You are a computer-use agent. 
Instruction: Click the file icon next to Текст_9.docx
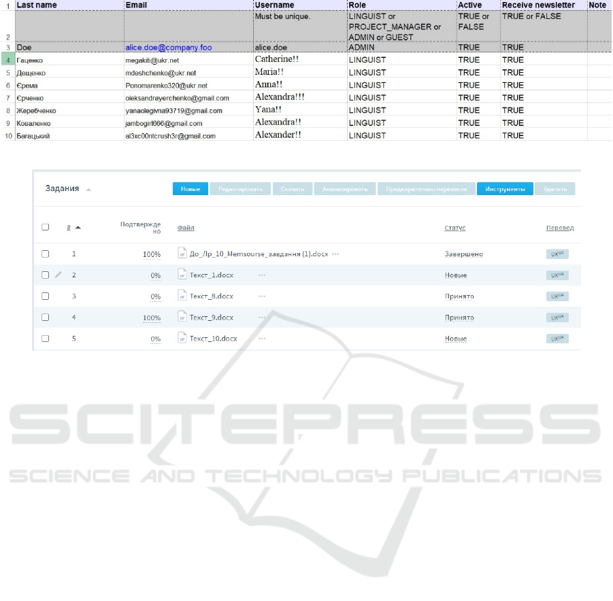pos(182,317)
